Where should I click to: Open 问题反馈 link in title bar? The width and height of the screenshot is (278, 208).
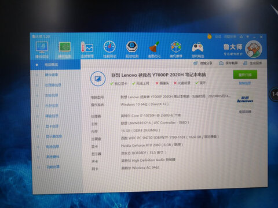click(x=230, y=36)
